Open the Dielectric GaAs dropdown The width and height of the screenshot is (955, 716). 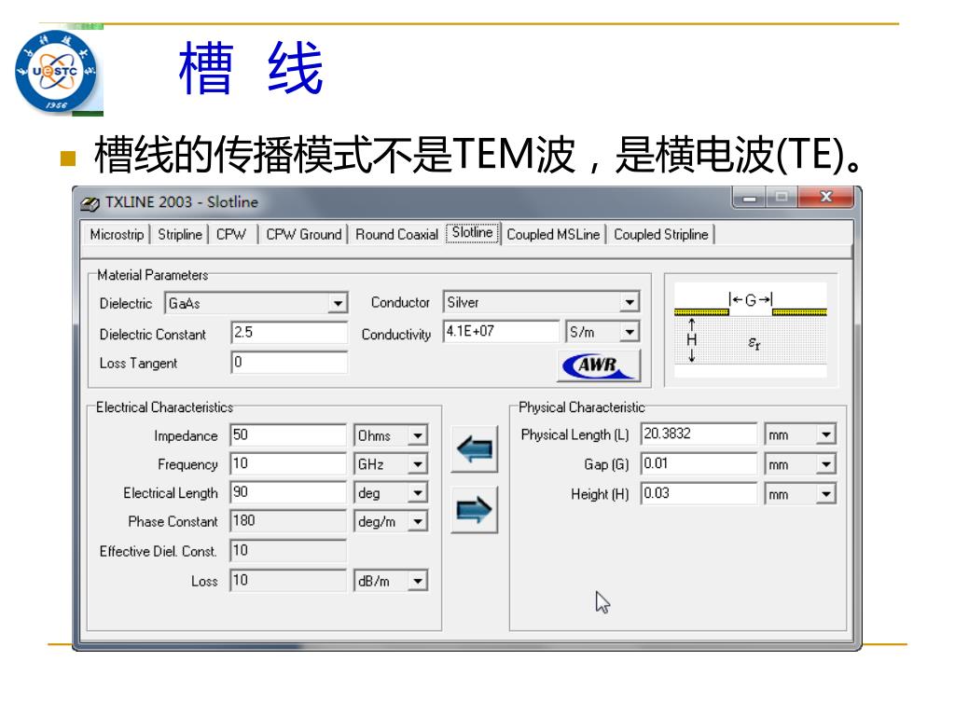[x=337, y=303]
